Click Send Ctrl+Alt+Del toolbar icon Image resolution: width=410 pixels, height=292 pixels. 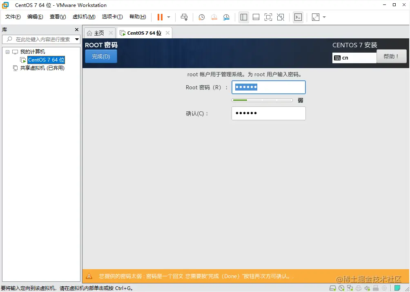coord(184,17)
